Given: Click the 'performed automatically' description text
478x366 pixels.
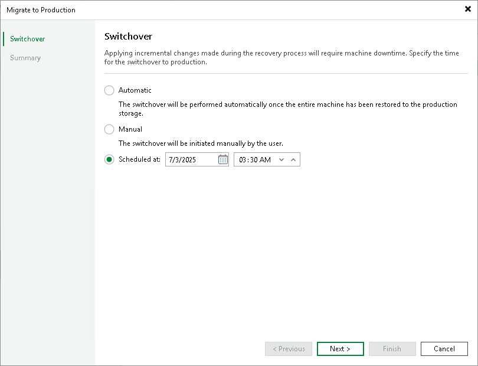Looking at the screenshot, I should point(288,109).
